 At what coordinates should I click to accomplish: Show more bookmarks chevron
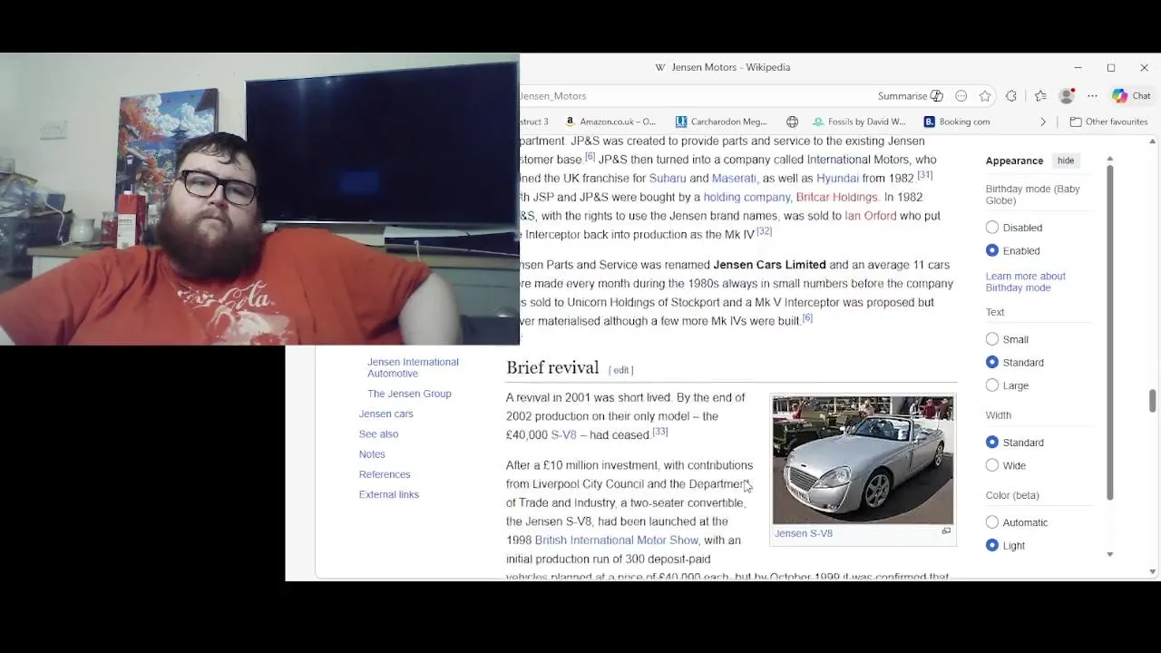[1042, 122]
